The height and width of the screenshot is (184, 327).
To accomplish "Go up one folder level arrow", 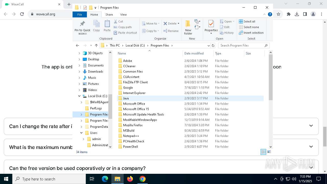I will [x=96, y=45].
